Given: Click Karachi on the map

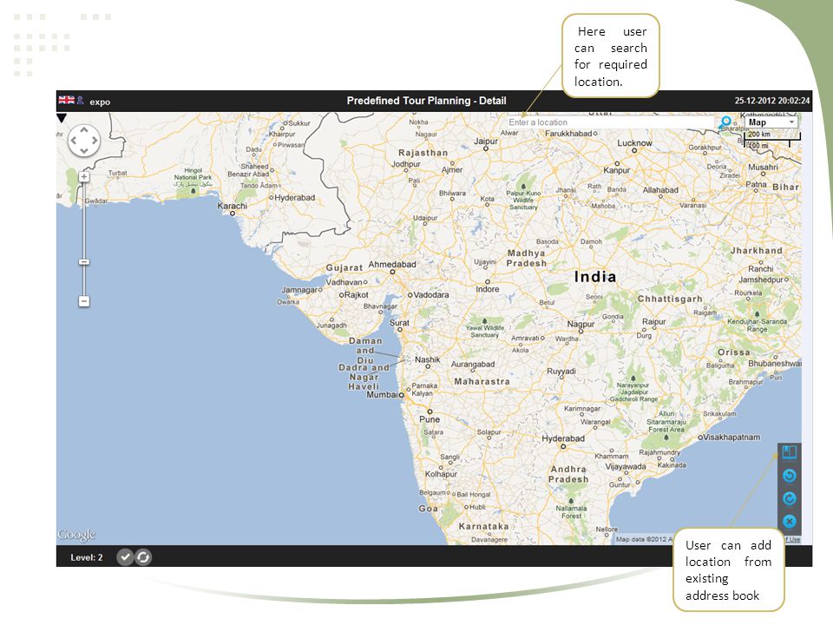Looking at the screenshot, I should pyautogui.click(x=233, y=206).
